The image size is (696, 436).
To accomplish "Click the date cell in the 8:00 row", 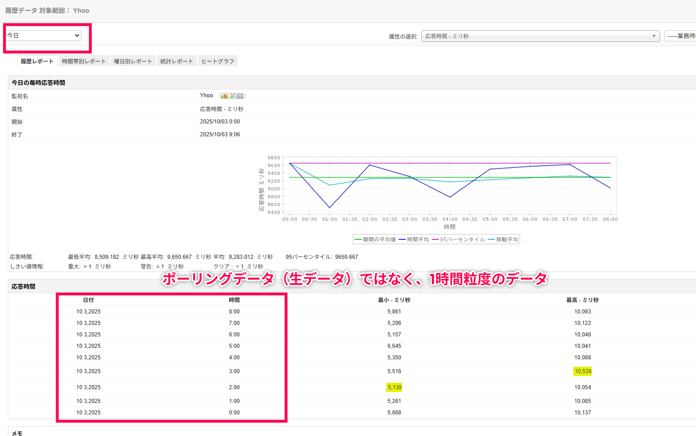I will [88, 312].
